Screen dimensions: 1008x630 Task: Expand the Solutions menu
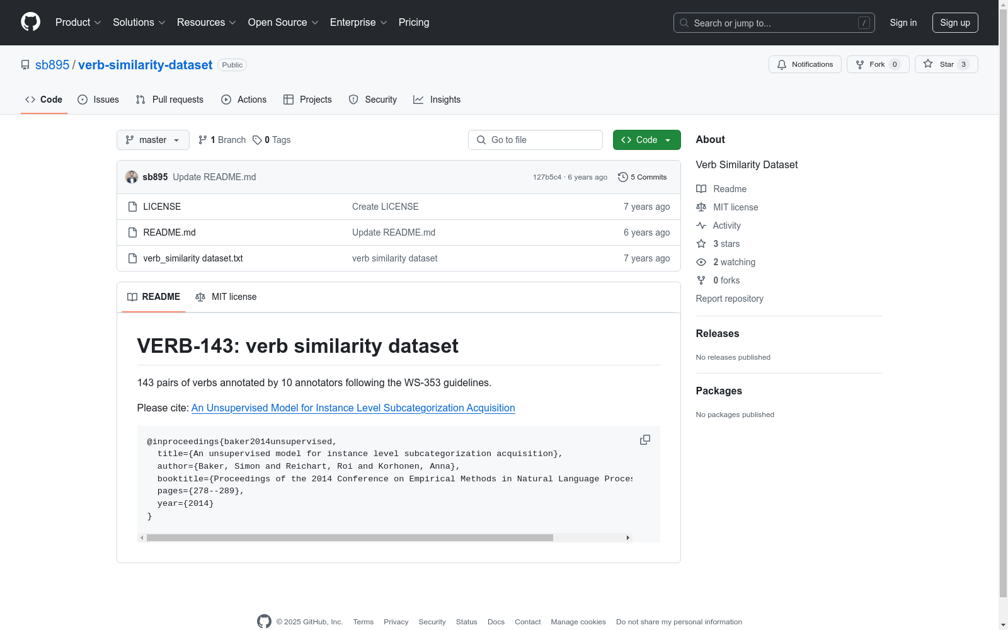pyautogui.click(x=139, y=23)
